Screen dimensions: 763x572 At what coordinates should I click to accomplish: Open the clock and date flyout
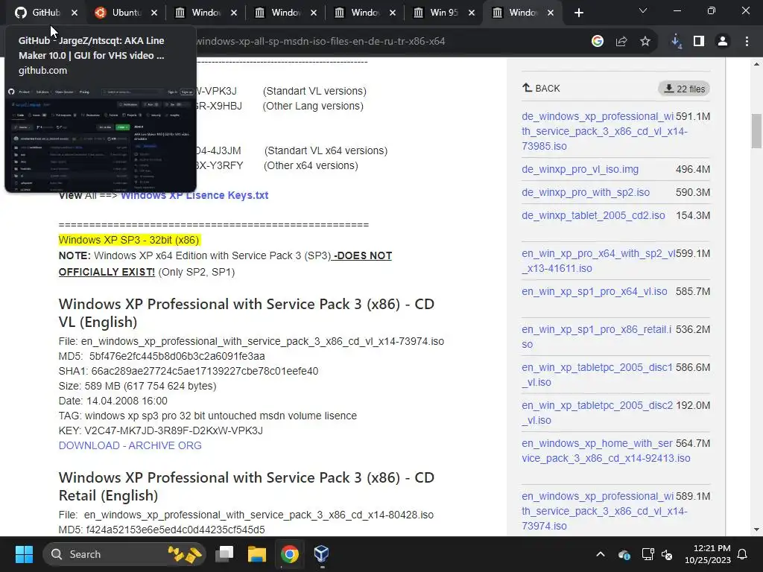point(708,554)
